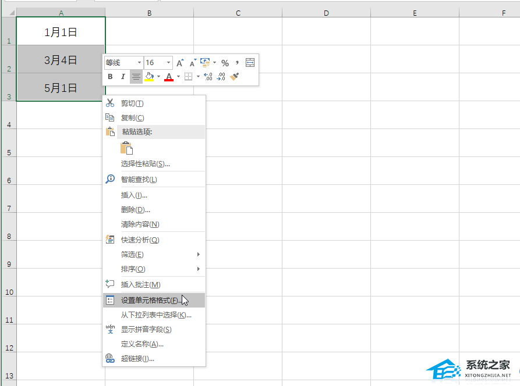Viewport: 520px width, 386px height.
Task: Open accounting format dropdown arrow
Action: (214, 63)
